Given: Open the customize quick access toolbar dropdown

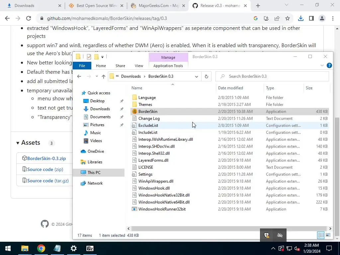Looking at the screenshot, I should 102,57.
